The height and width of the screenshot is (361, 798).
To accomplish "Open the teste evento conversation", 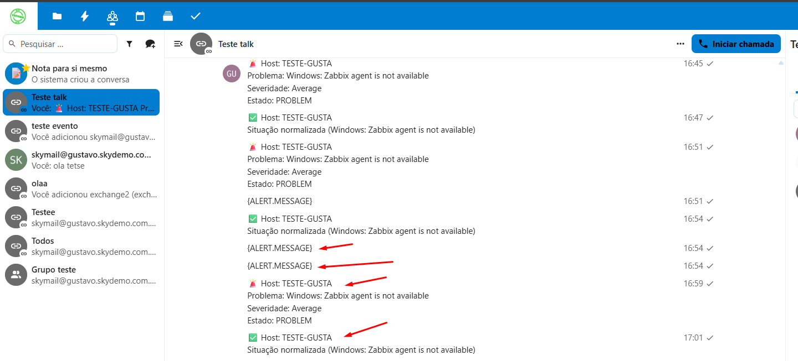I will 81,131.
